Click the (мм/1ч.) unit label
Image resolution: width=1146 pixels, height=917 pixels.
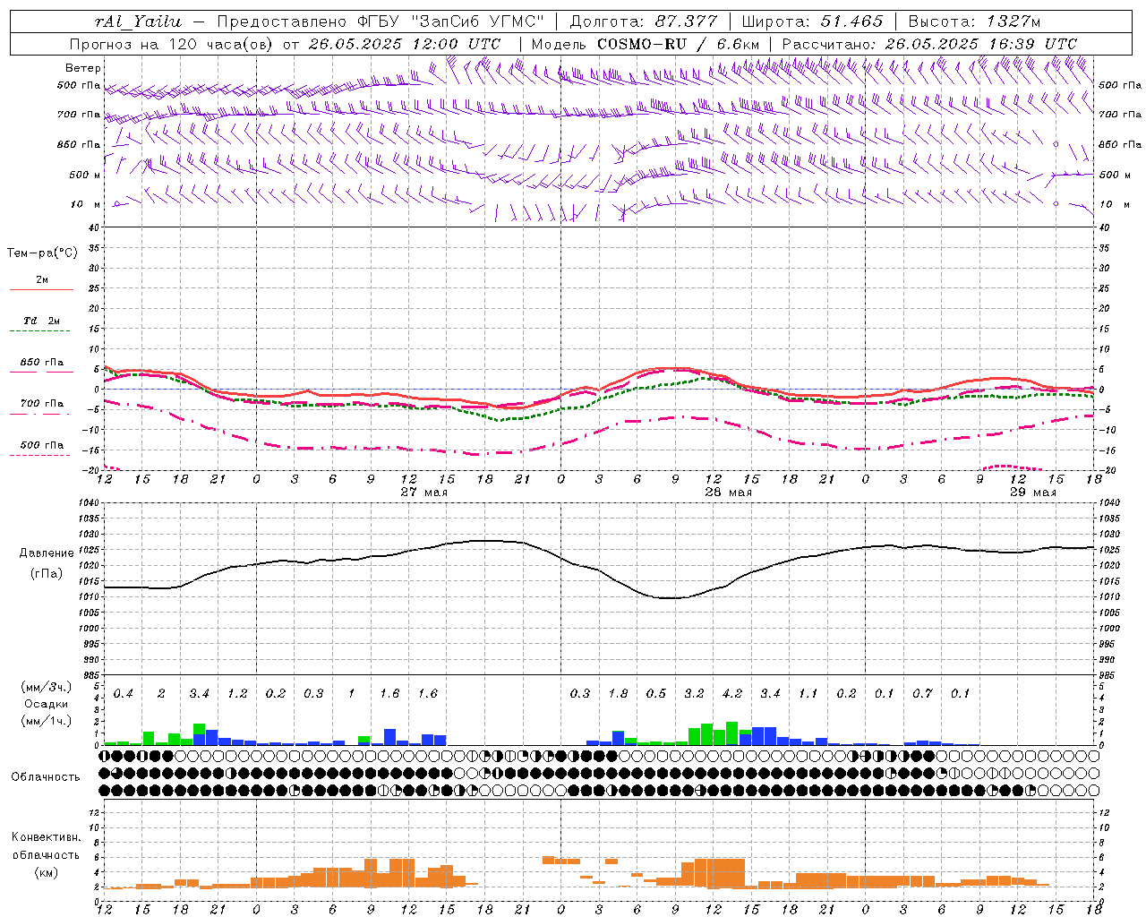pyautogui.click(x=46, y=721)
